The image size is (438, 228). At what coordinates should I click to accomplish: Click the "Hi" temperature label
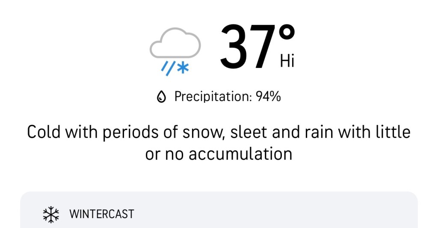pos(287,62)
